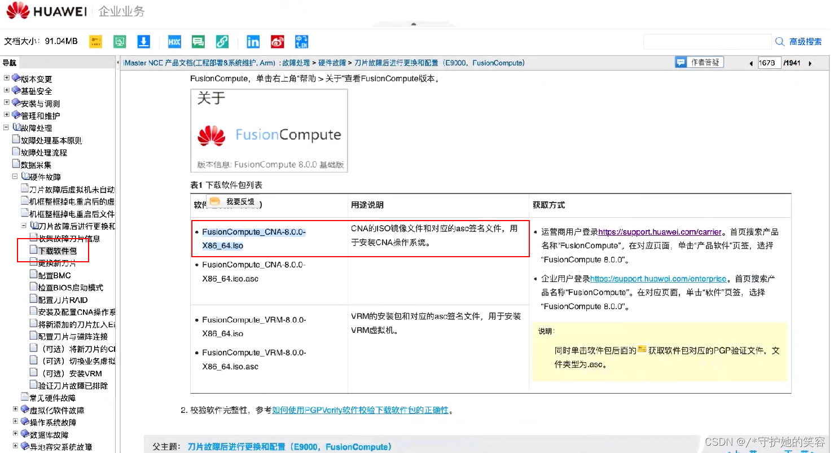Click the 配置BMC page icon
This screenshot has width=834, height=453.
[33, 275]
